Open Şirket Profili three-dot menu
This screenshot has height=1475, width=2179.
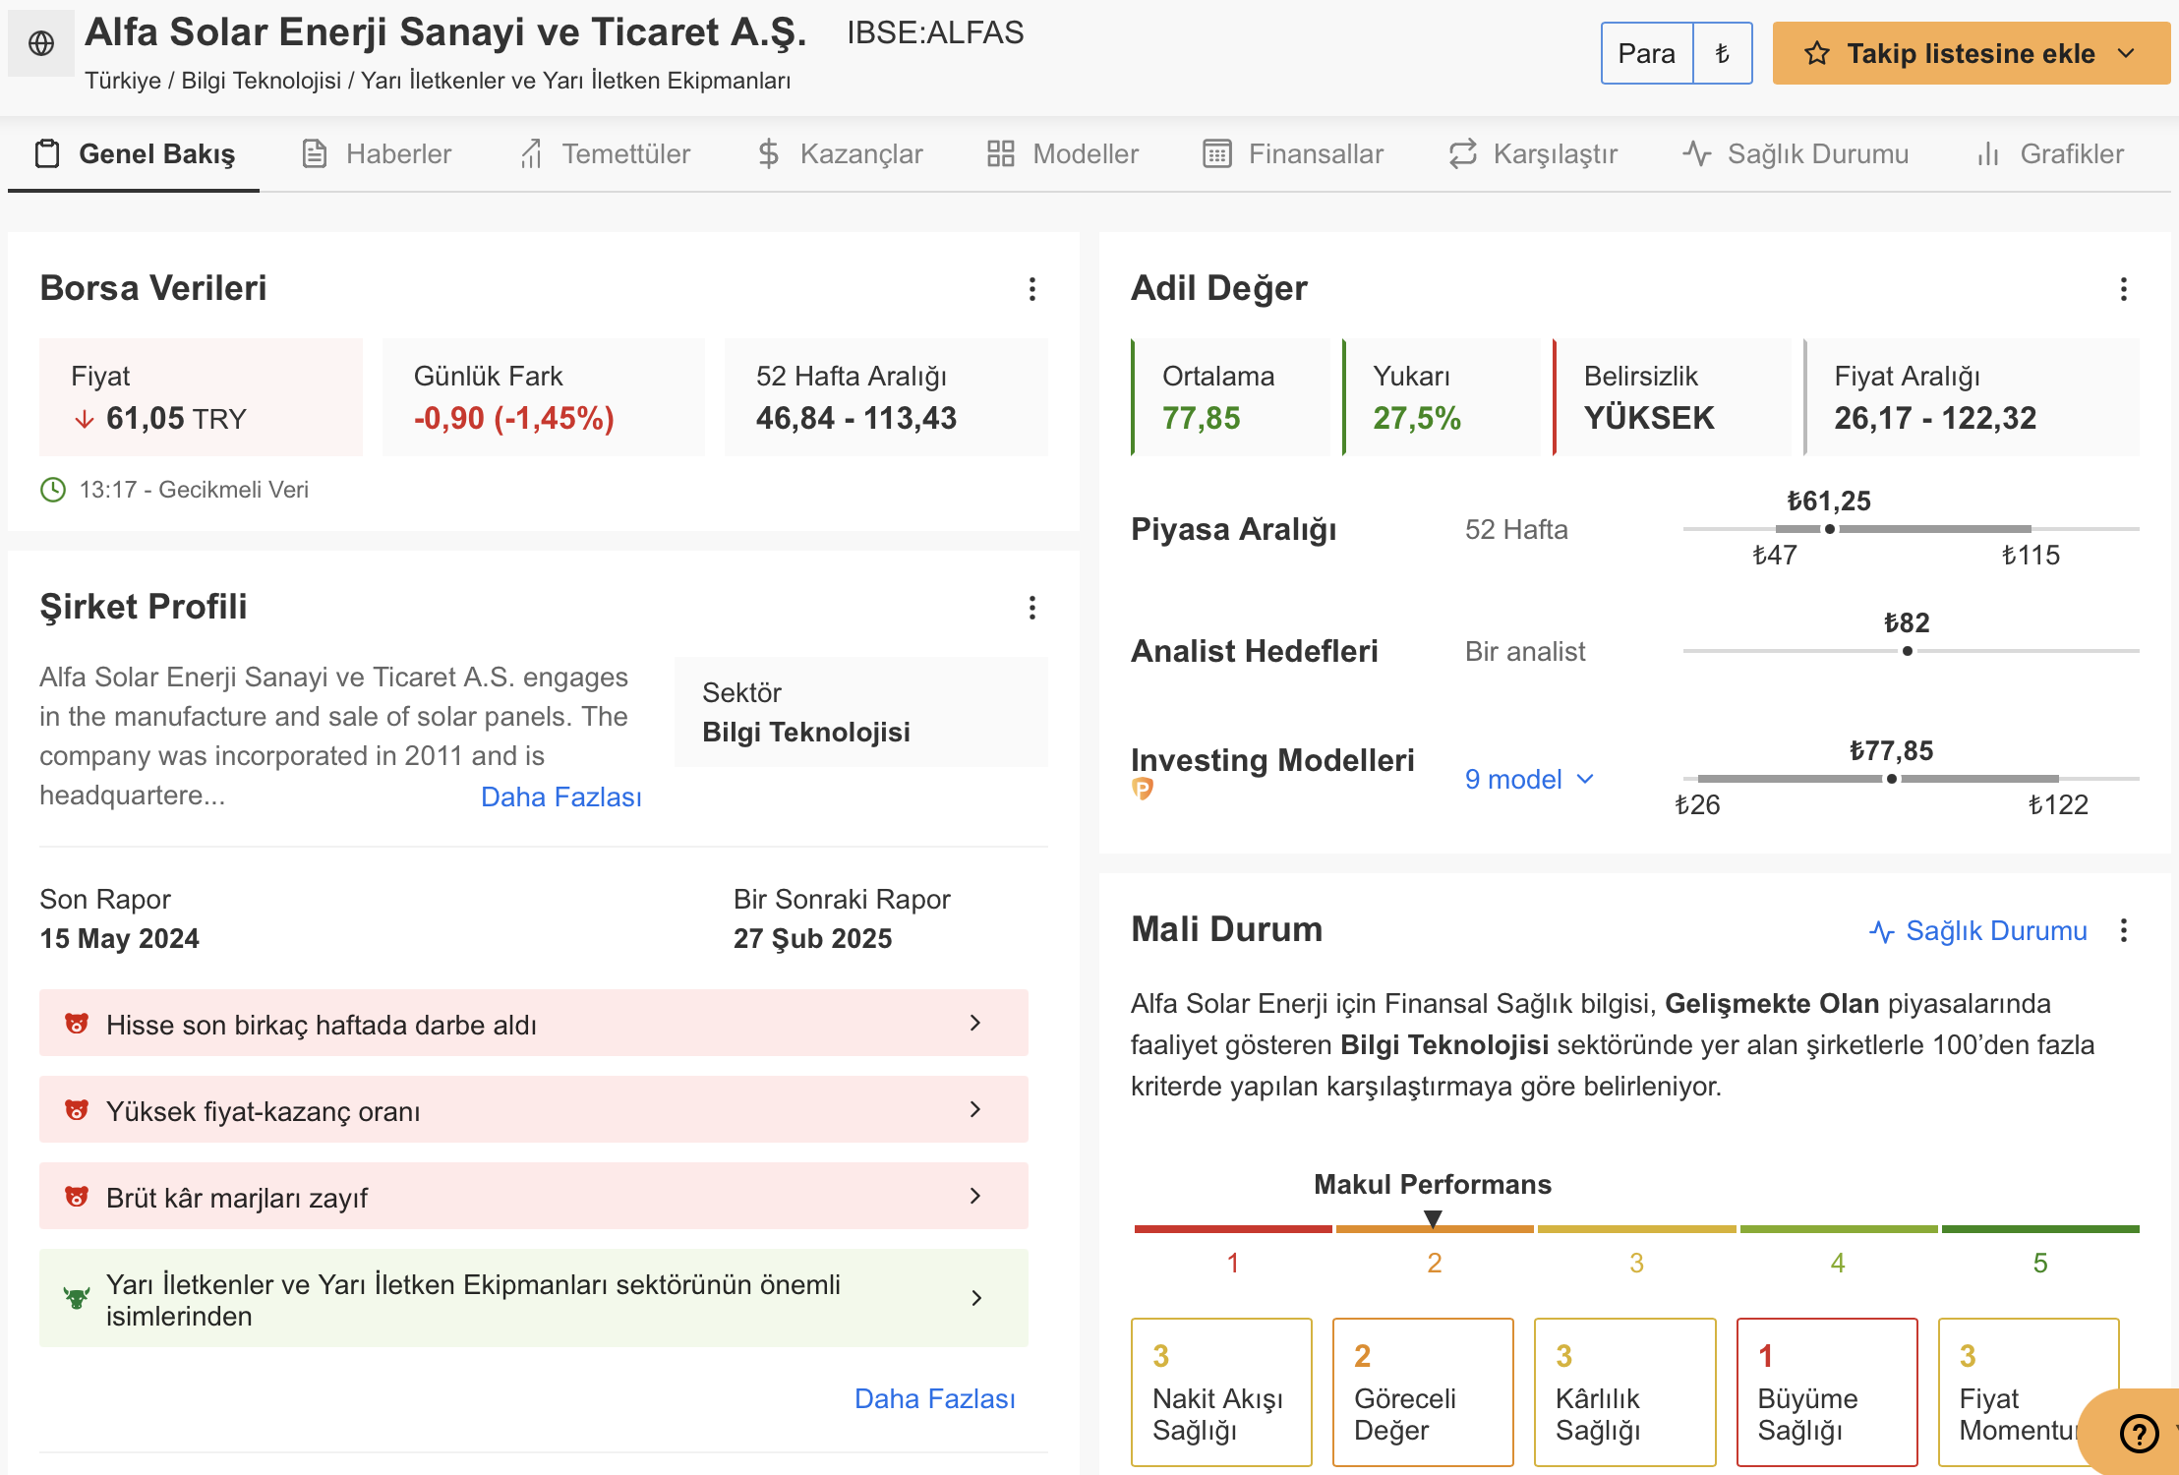pos(1031,608)
